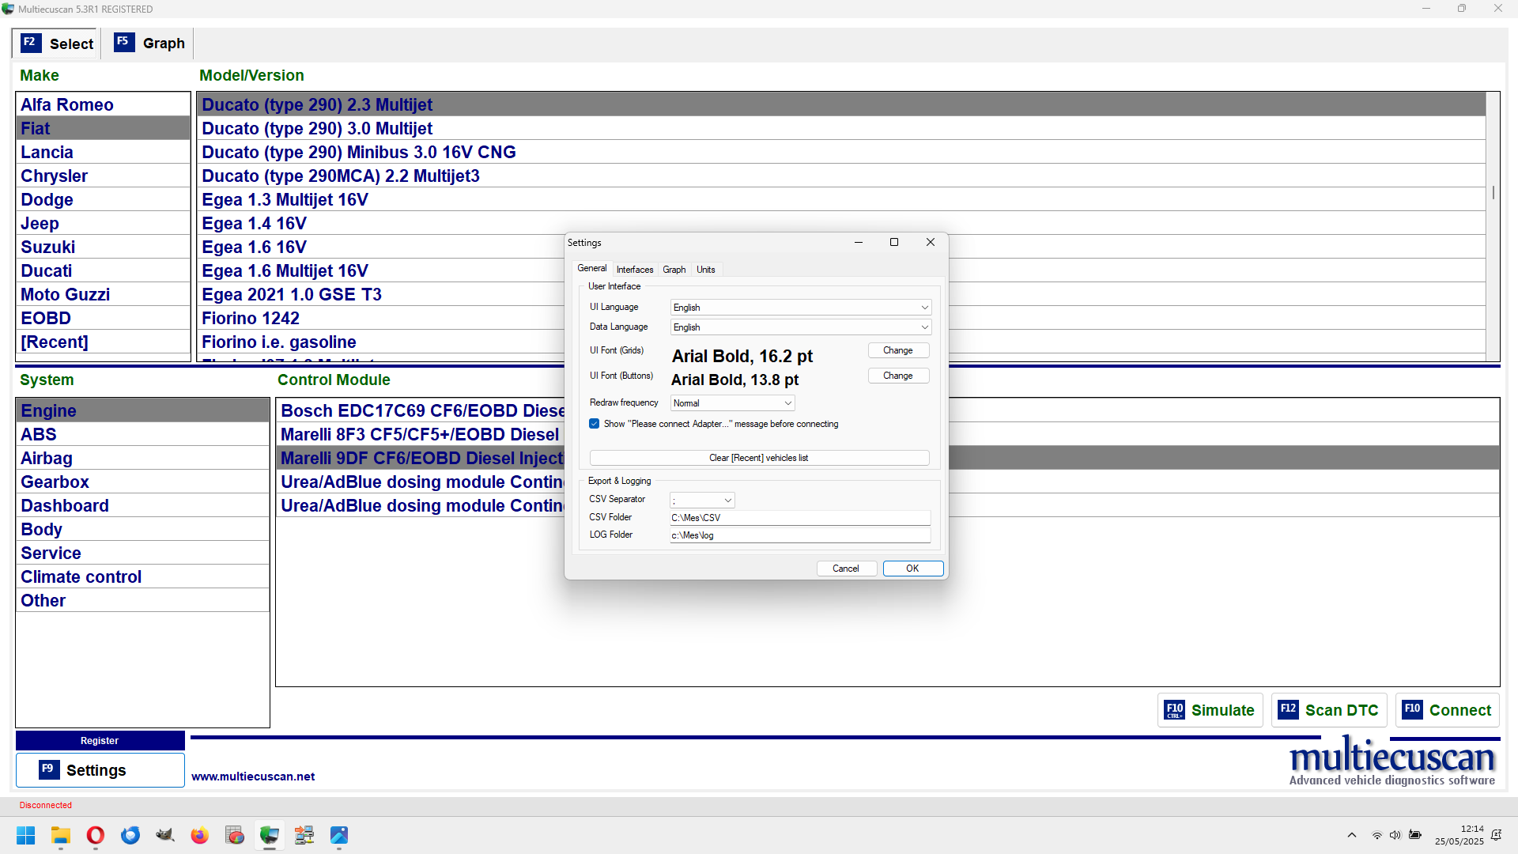Image resolution: width=1518 pixels, height=854 pixels.
Task: Select the ABS system
Action: click(x=142, y=435)
